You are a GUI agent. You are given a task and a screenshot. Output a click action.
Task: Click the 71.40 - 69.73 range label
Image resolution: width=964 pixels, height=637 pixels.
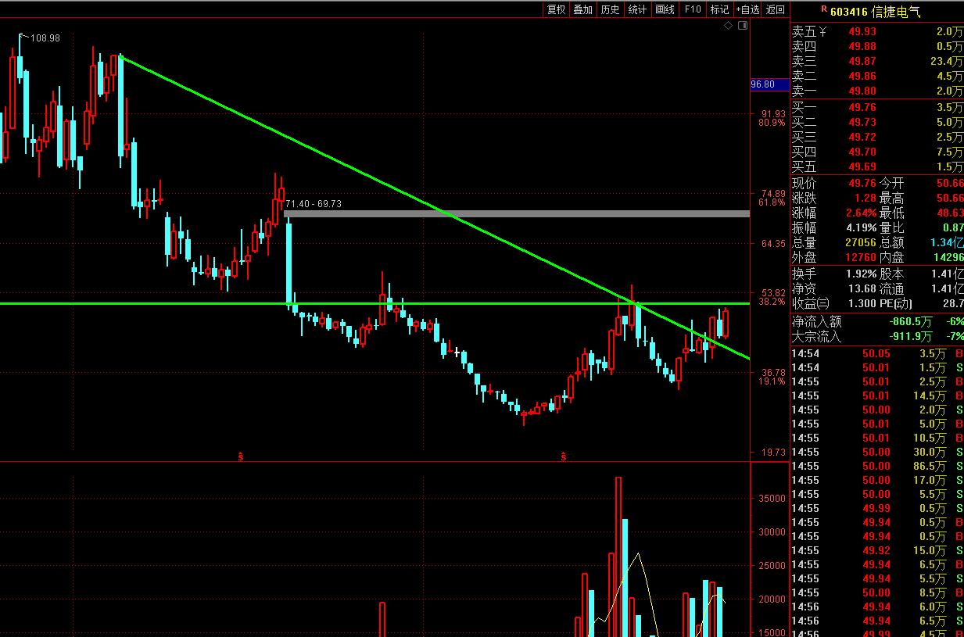click(313, 204)
